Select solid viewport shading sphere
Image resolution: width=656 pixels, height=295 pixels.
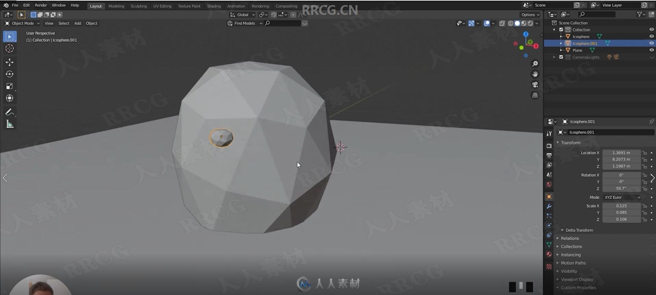[517, 23]
